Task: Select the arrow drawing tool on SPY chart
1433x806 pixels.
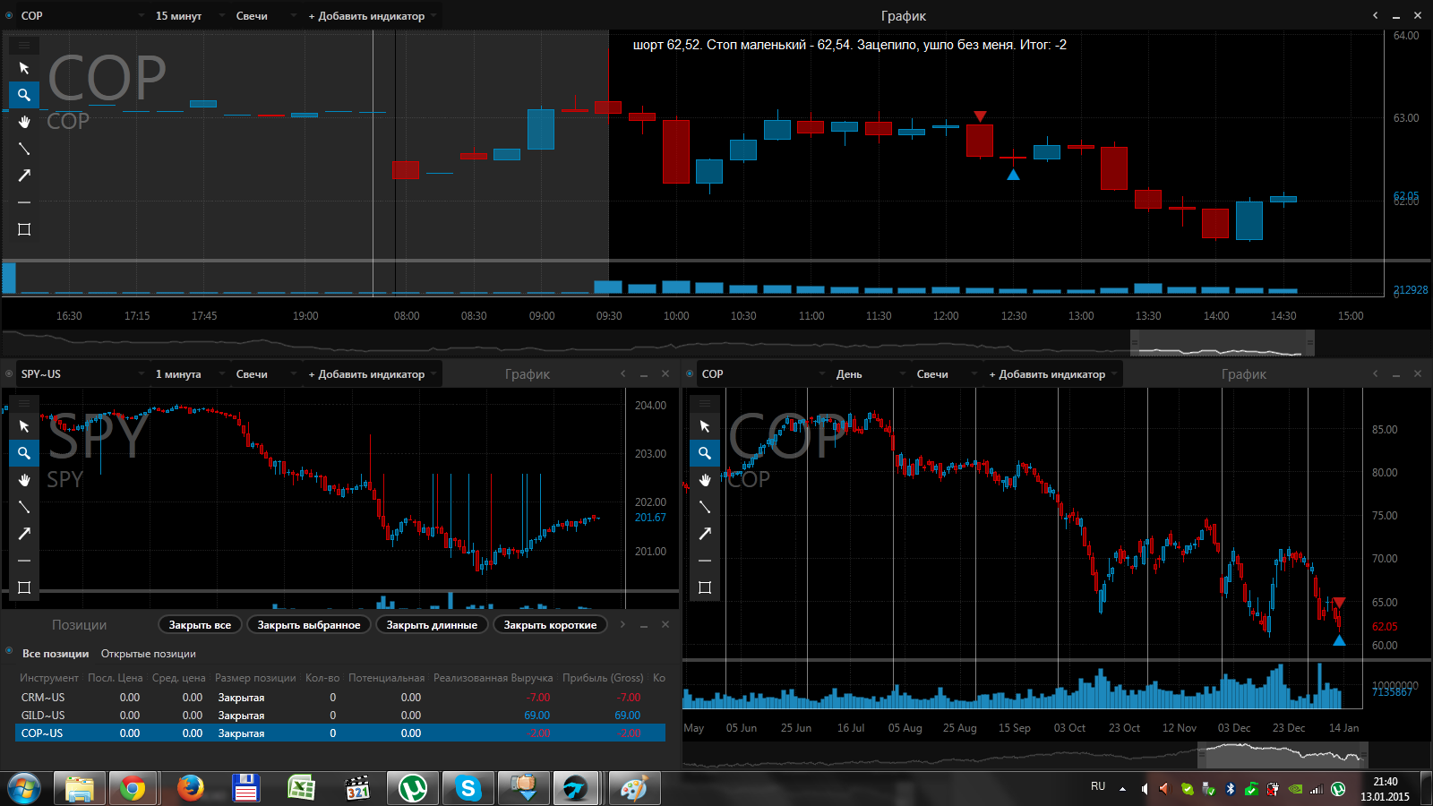Action: [x=24, y=534]
